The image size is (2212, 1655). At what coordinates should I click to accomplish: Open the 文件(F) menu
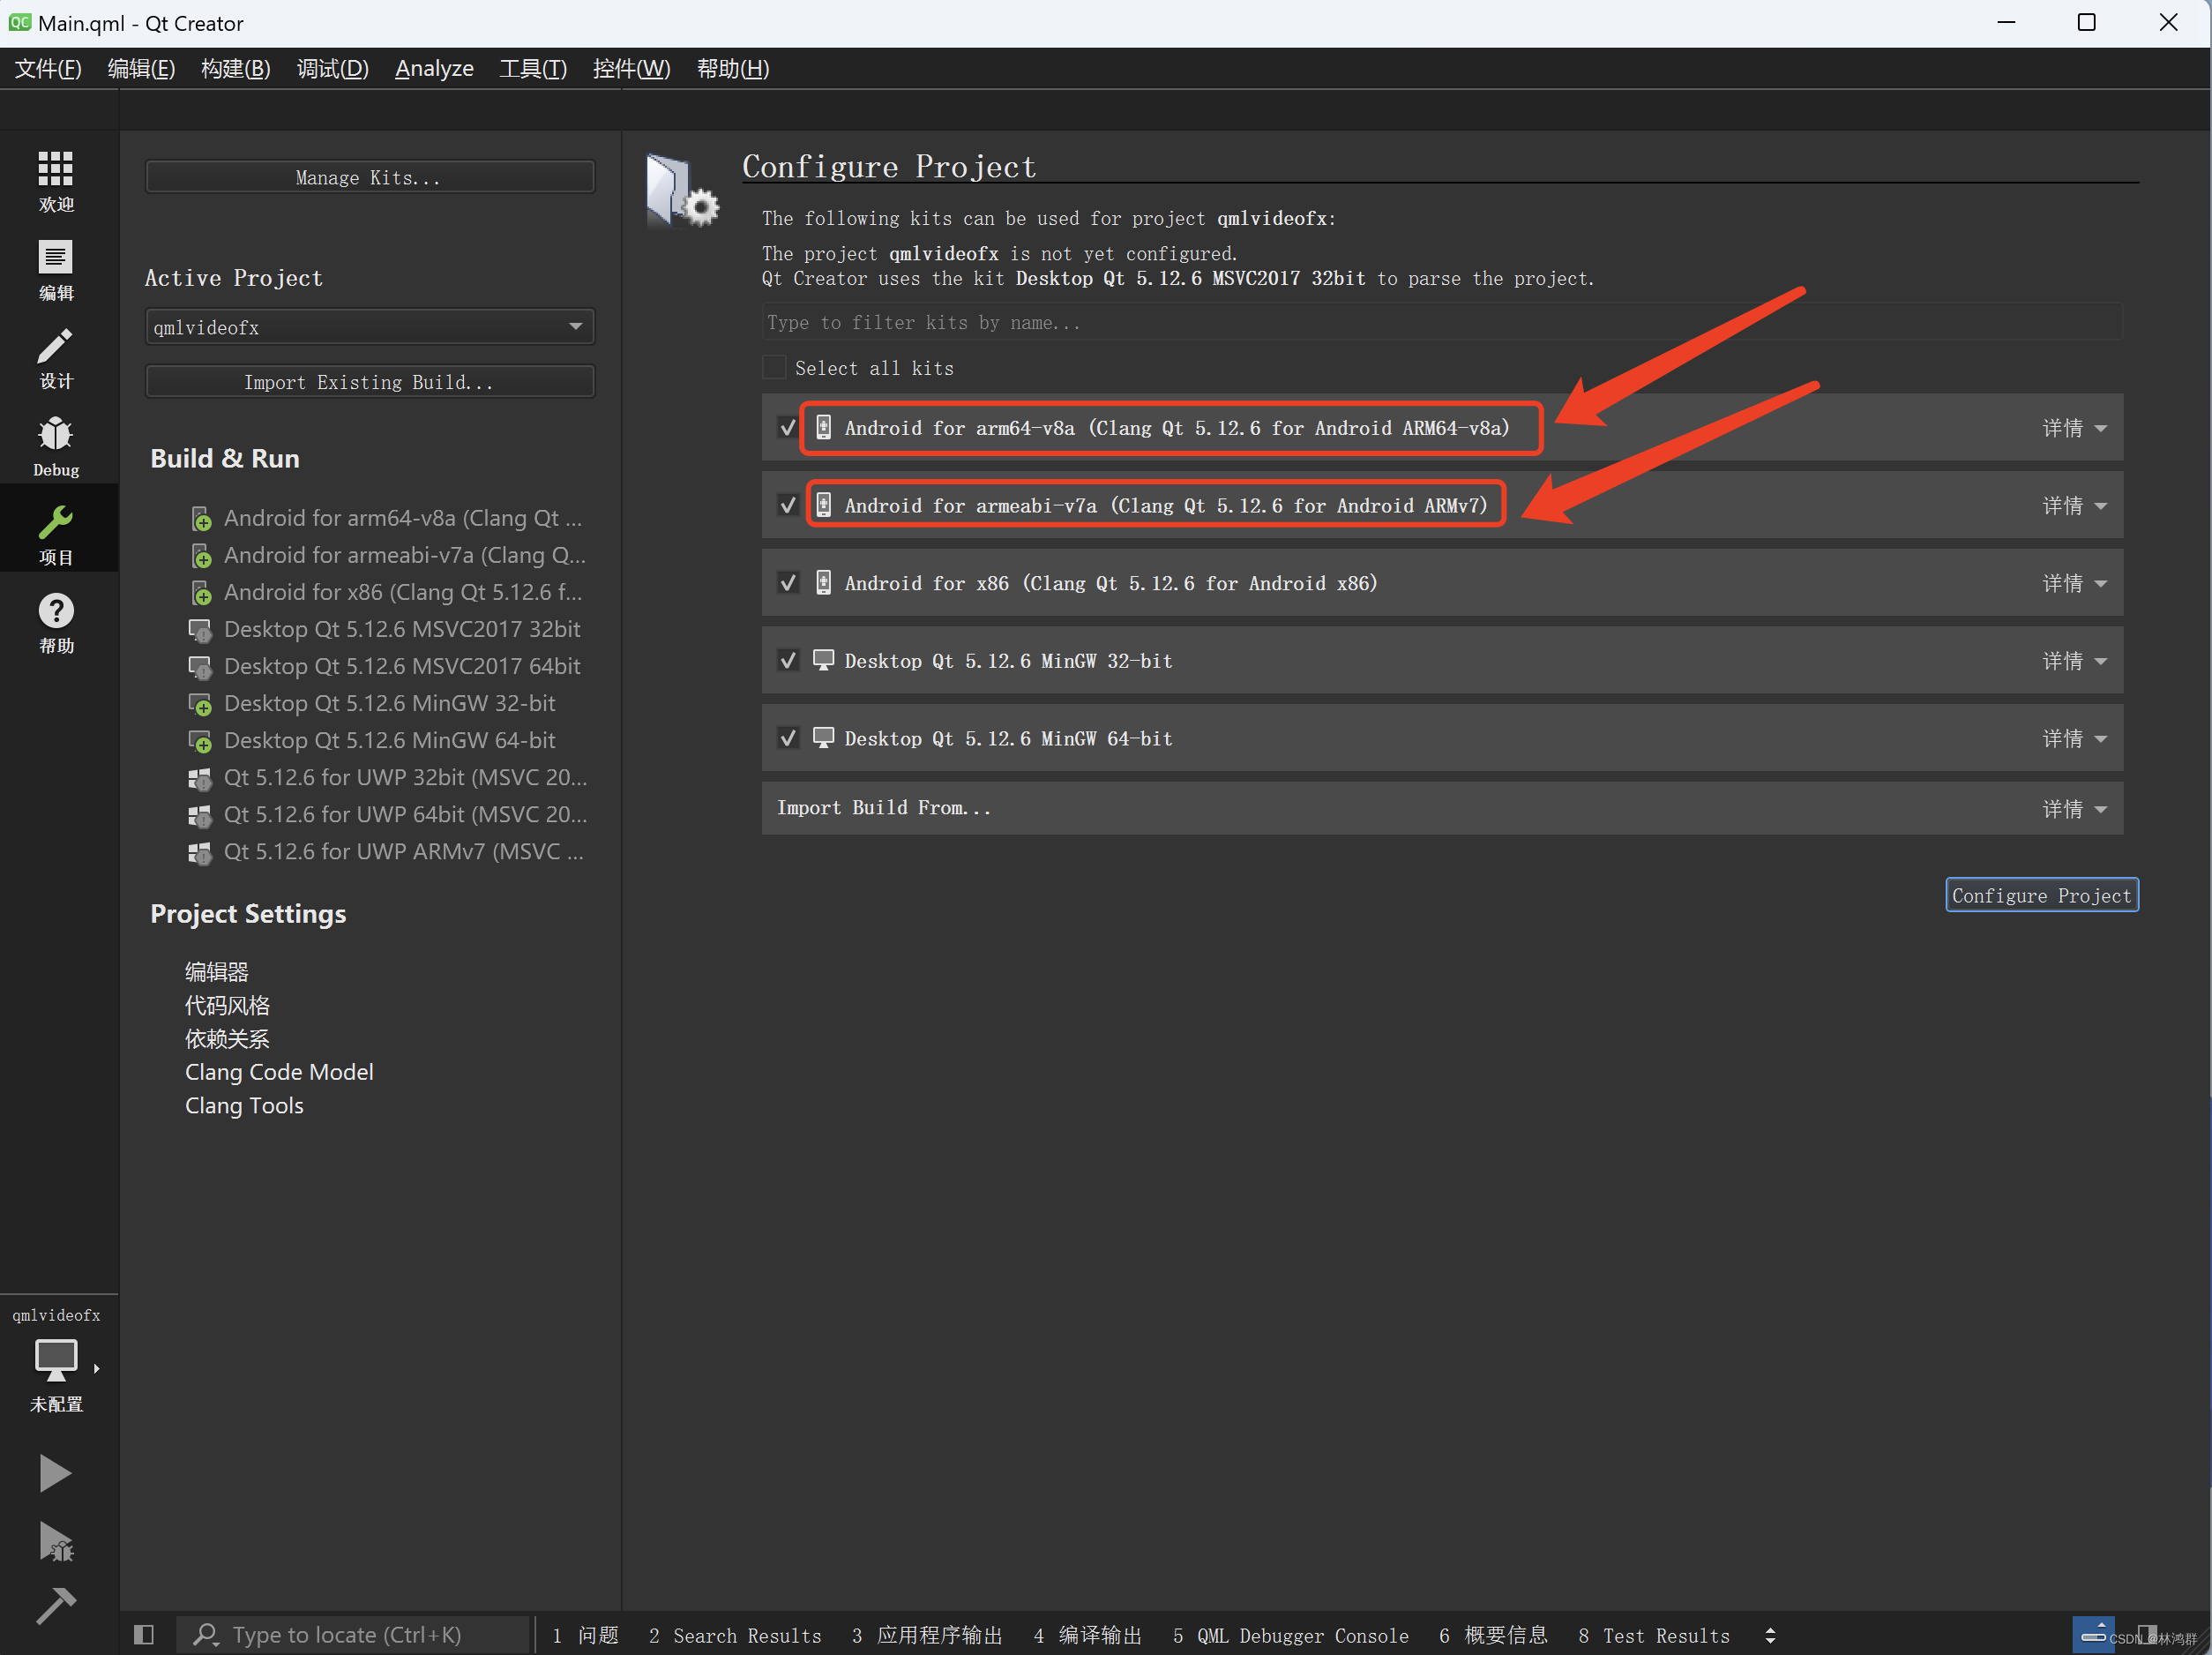(48, 69)
